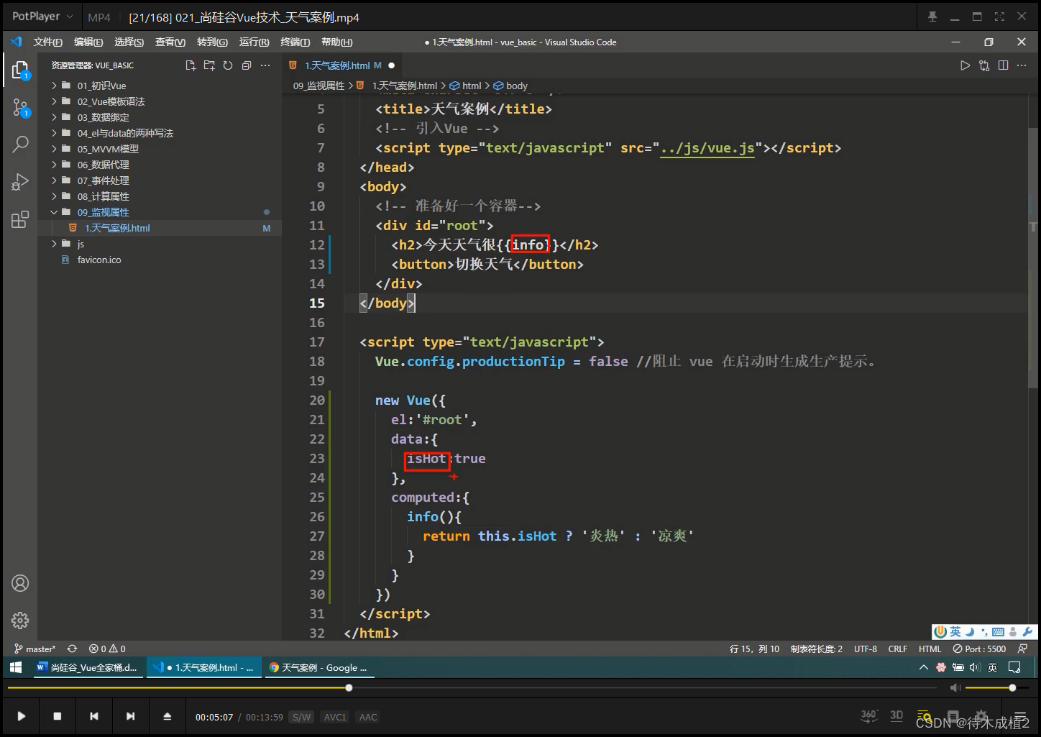Open the Run and Debug view
This screenshot has width=1041, height=737.
pyautogui.click(x=20, y=182)
